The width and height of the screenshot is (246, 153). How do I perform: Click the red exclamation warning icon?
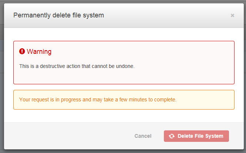point(22,51)
